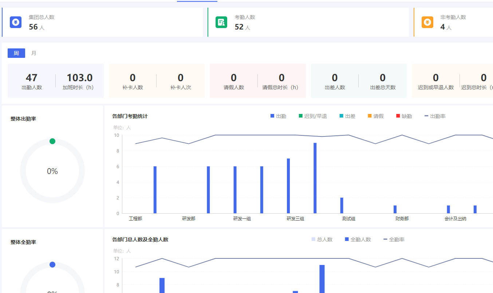493x293 pixels.
Task: Click the 测试组 axis label
Action: tap(348, 219)
